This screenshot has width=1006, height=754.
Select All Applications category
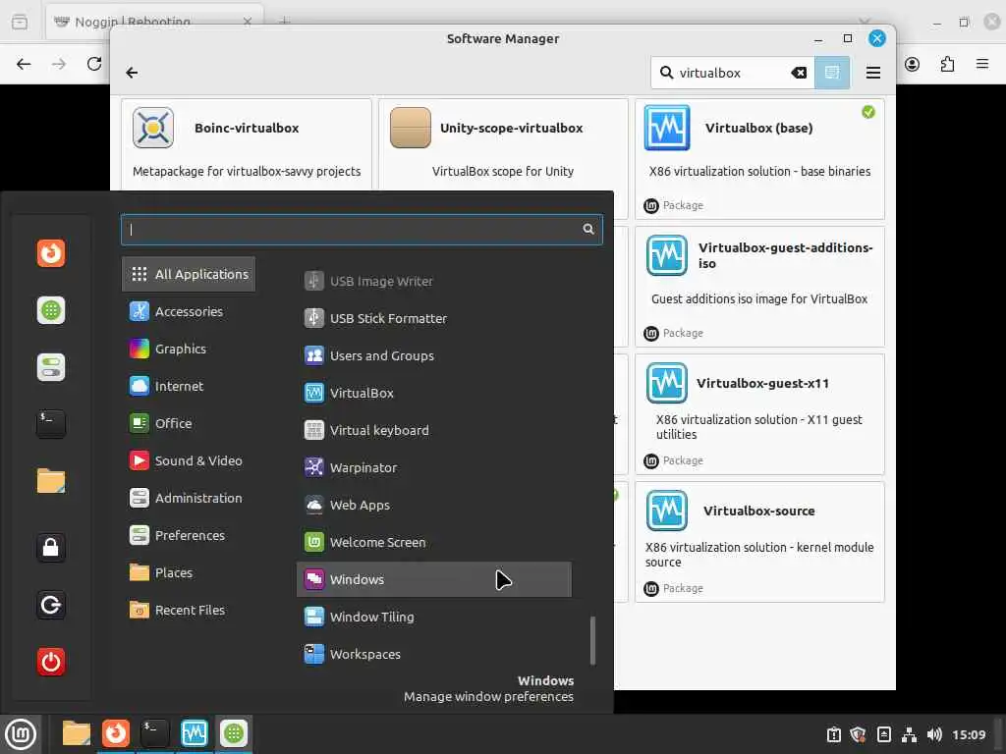[189, 274]
